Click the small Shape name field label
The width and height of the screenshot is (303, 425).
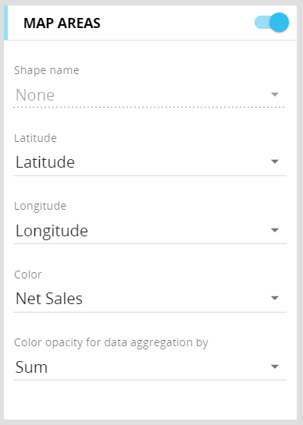pos(46,70)
